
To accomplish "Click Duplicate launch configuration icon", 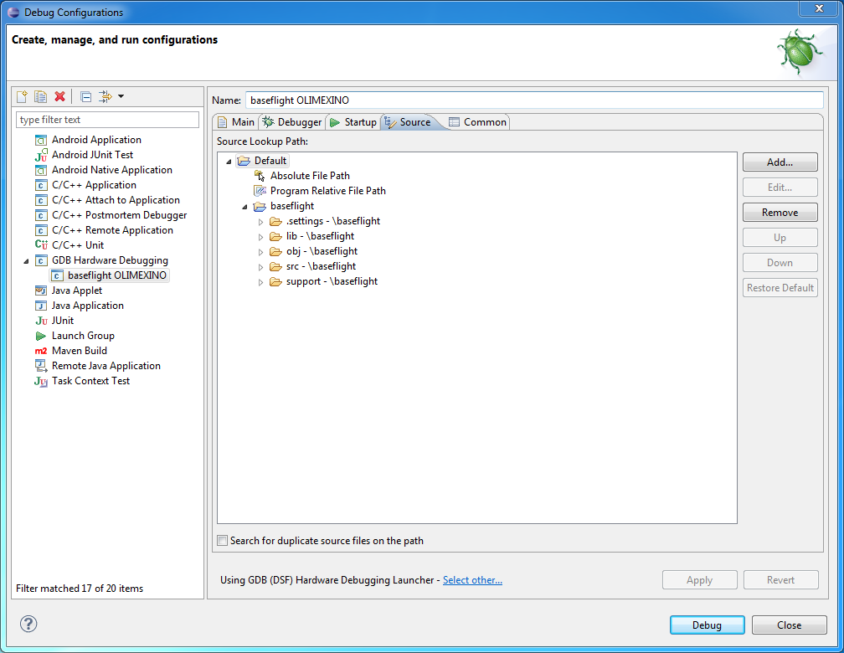I will coord(40,97).
